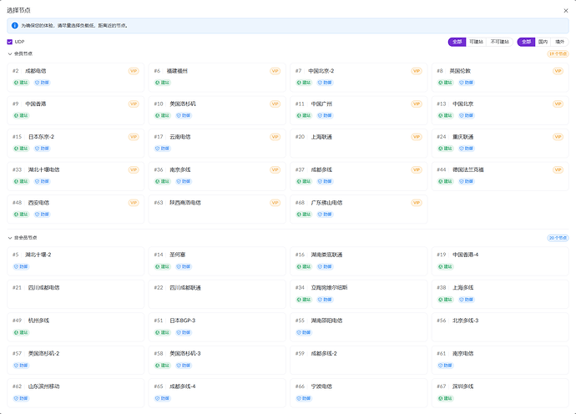Click 建站 tag on node #24 重庆联通
Viewport: 576px width, 414px height.
pyautogui.click(x=446, y=149)
